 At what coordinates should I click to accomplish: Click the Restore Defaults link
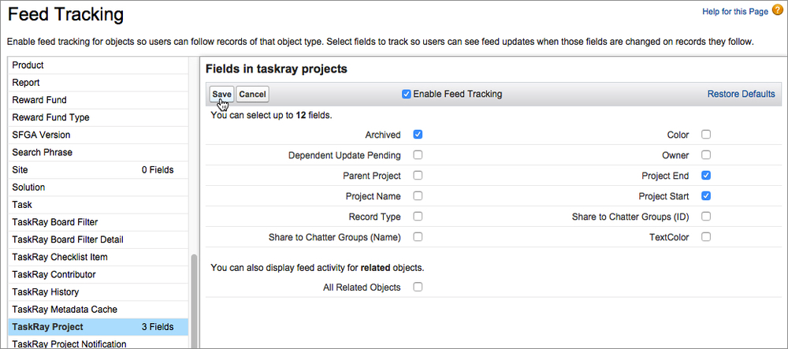tap(742, 94)
